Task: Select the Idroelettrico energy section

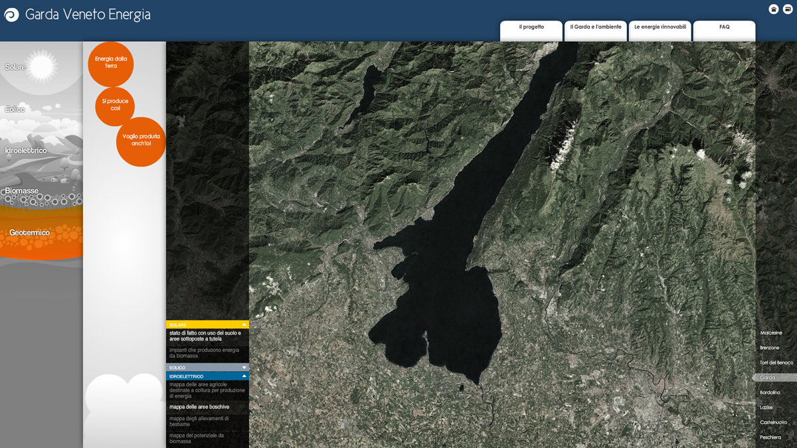Action: pos(26,151)
